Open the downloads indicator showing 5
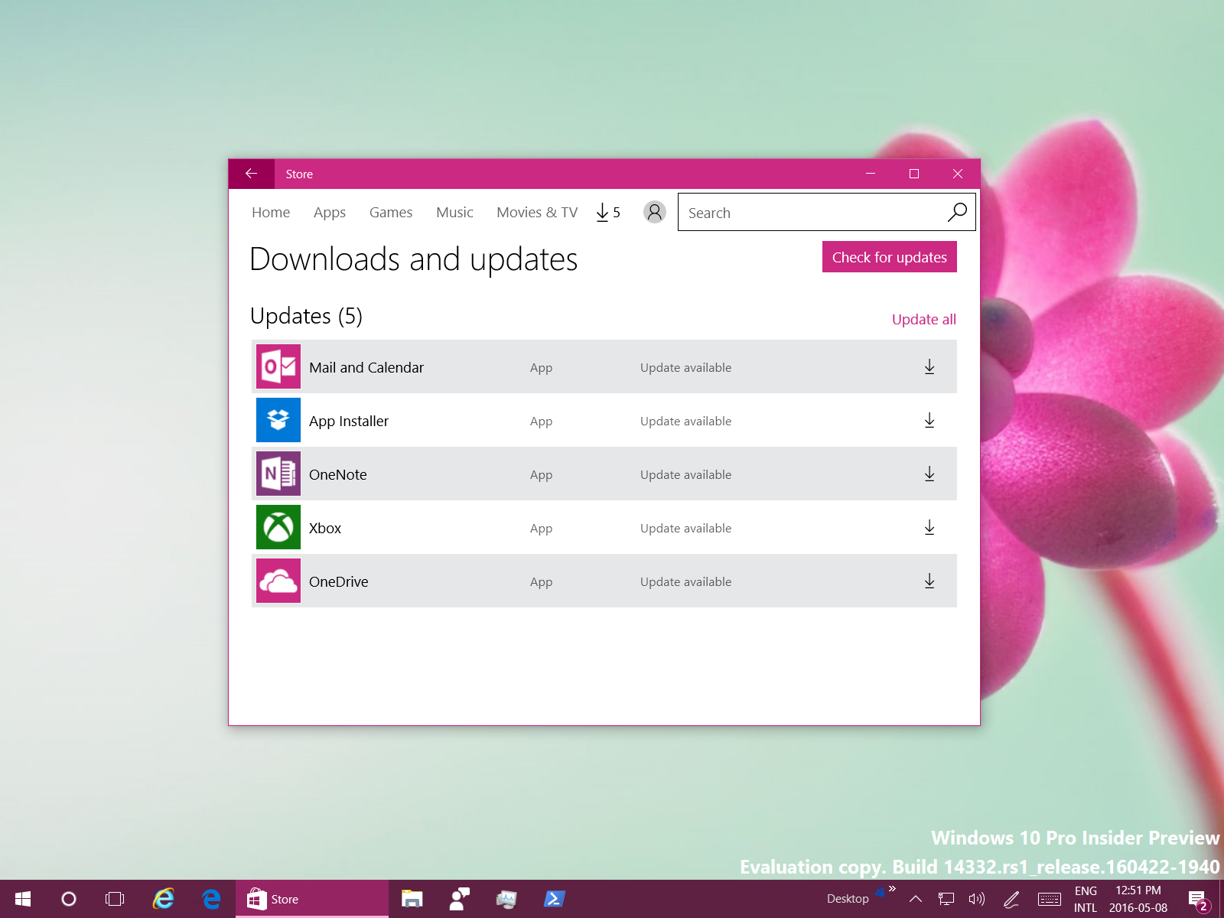This screenshot has width=1224, height=918. [x=608, y=212]
